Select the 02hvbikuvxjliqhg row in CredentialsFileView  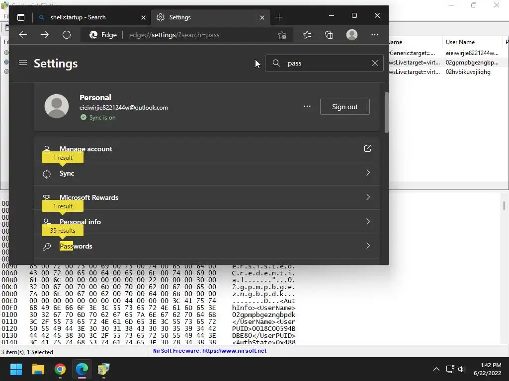pos(468,72)
